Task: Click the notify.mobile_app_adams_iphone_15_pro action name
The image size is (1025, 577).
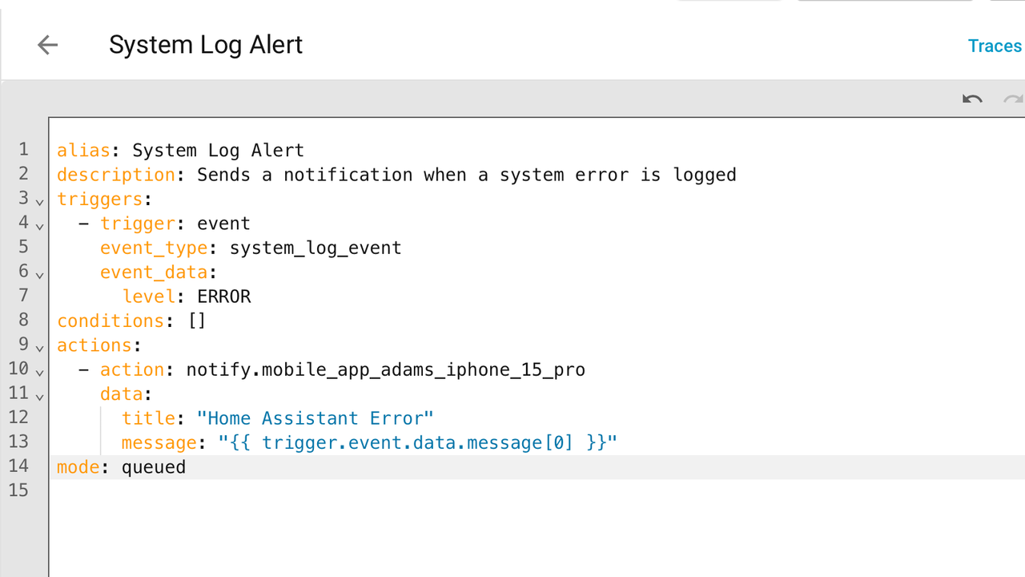Action: 385,369
